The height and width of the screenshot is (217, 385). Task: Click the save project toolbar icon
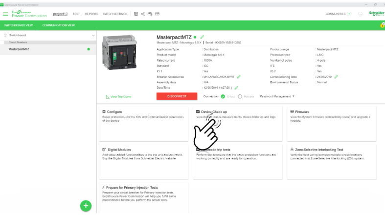coord(136,14)
